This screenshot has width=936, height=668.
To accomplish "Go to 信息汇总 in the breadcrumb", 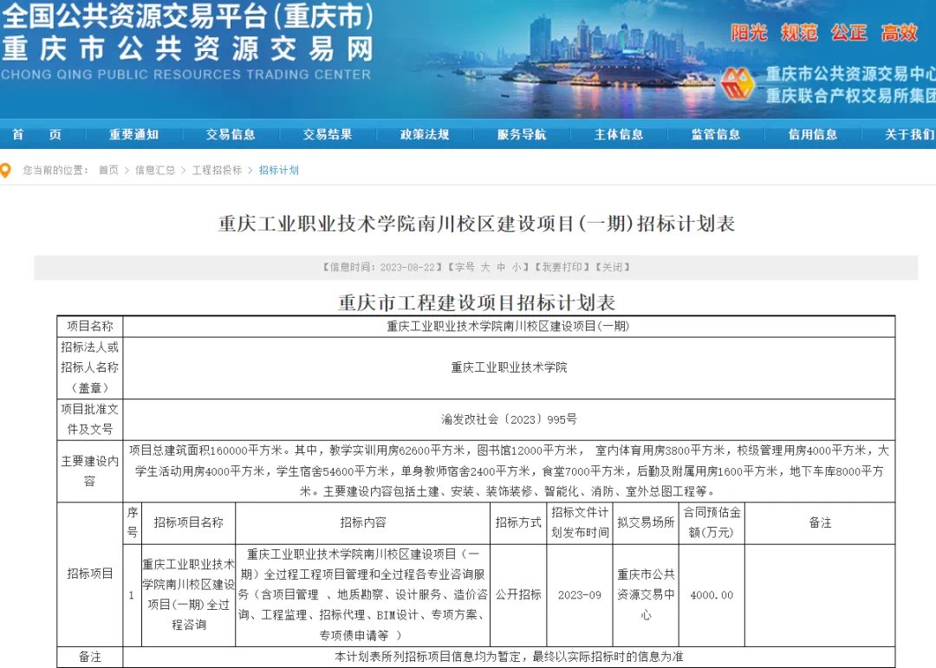I will click(155, 170).
